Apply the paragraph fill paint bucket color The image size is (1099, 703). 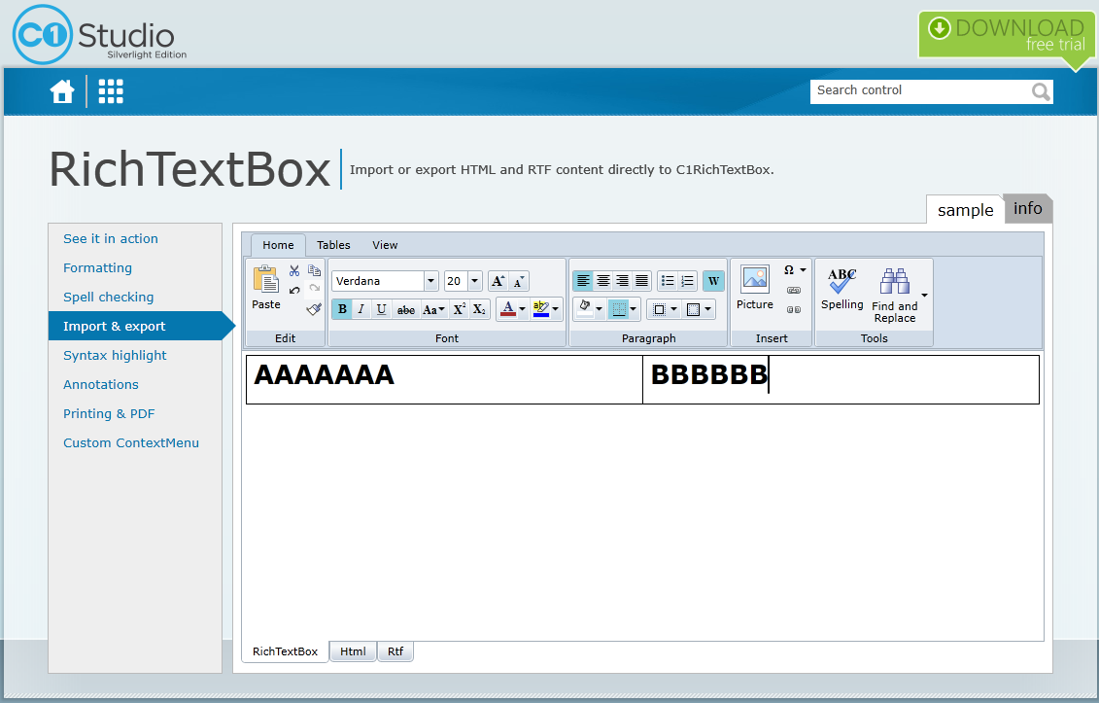coord(585,308)
